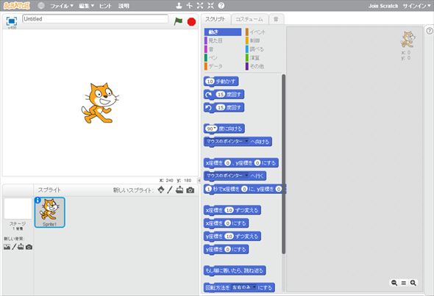434x296 pixels.
Task: Click value field in y座標を10ずつ変える block
Action: tap(230, 237)
